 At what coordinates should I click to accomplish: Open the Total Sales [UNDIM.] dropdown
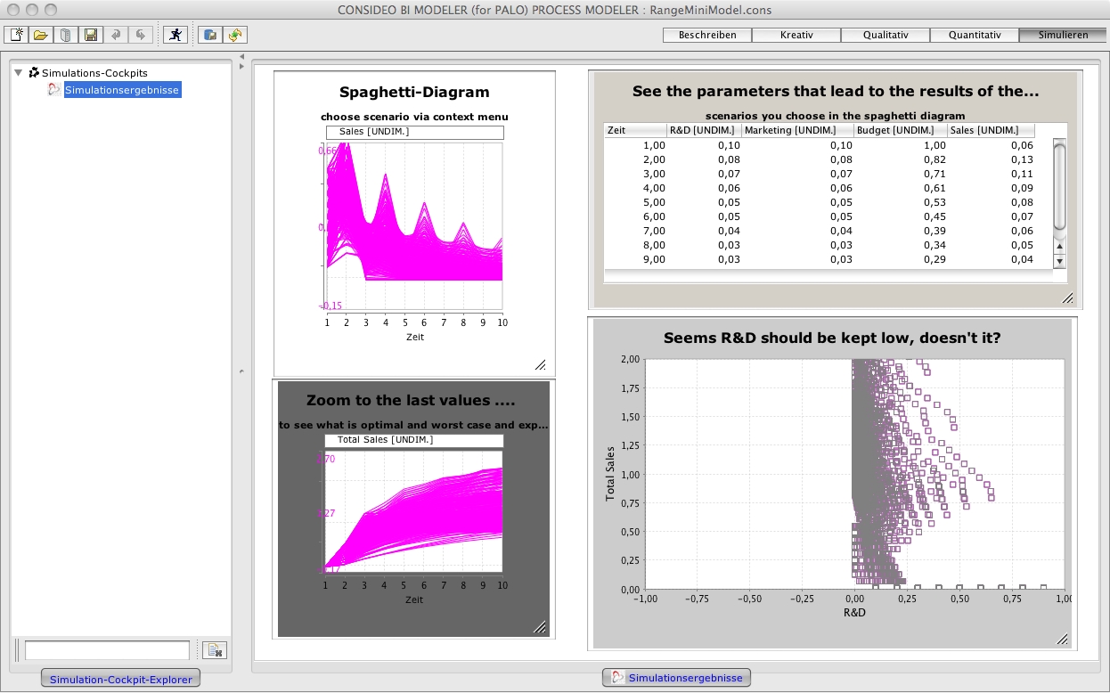[x=414, y=440]
